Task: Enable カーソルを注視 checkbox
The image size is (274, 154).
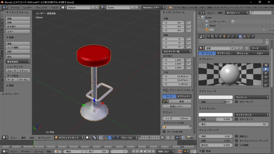Action: click(x=164, y=132)
